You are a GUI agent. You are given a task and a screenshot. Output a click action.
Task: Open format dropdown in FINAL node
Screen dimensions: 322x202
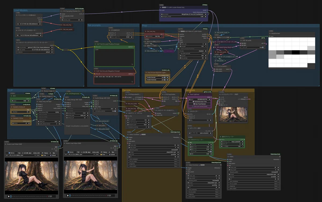pos(254,174)
